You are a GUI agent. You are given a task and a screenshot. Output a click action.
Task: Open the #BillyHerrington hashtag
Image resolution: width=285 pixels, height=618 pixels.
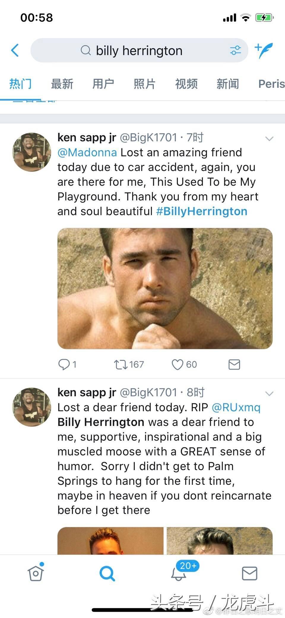point(202,211)
